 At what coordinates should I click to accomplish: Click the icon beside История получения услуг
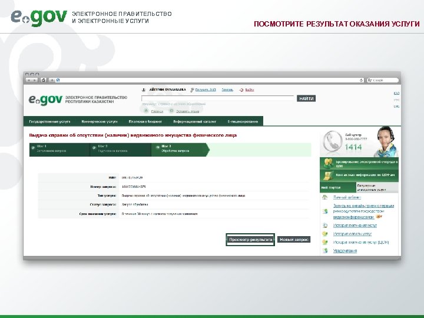coord(325,225)
